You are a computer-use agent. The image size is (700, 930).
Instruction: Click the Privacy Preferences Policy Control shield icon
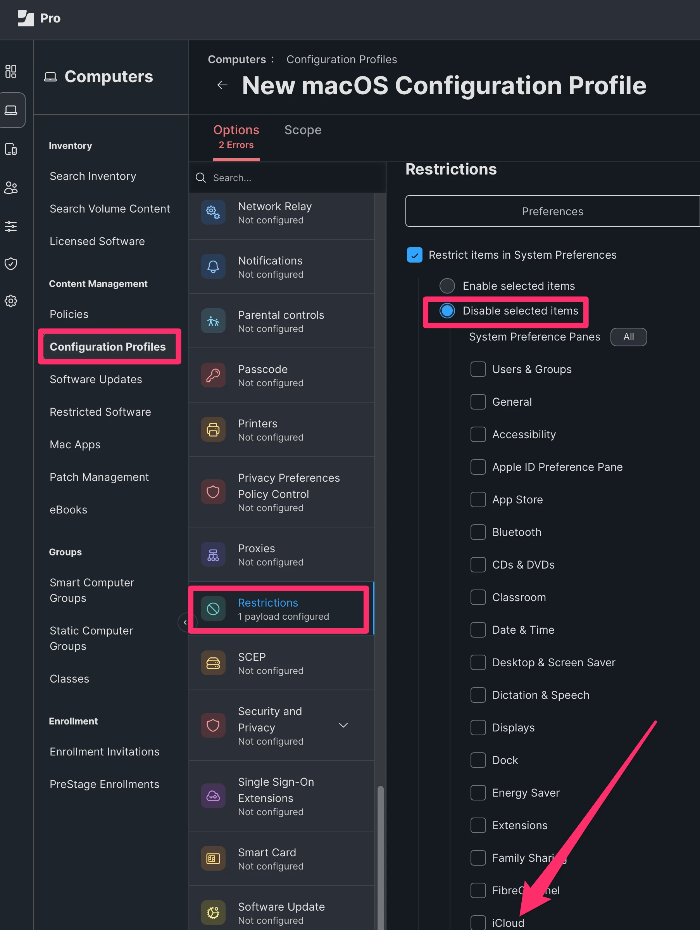213,492
